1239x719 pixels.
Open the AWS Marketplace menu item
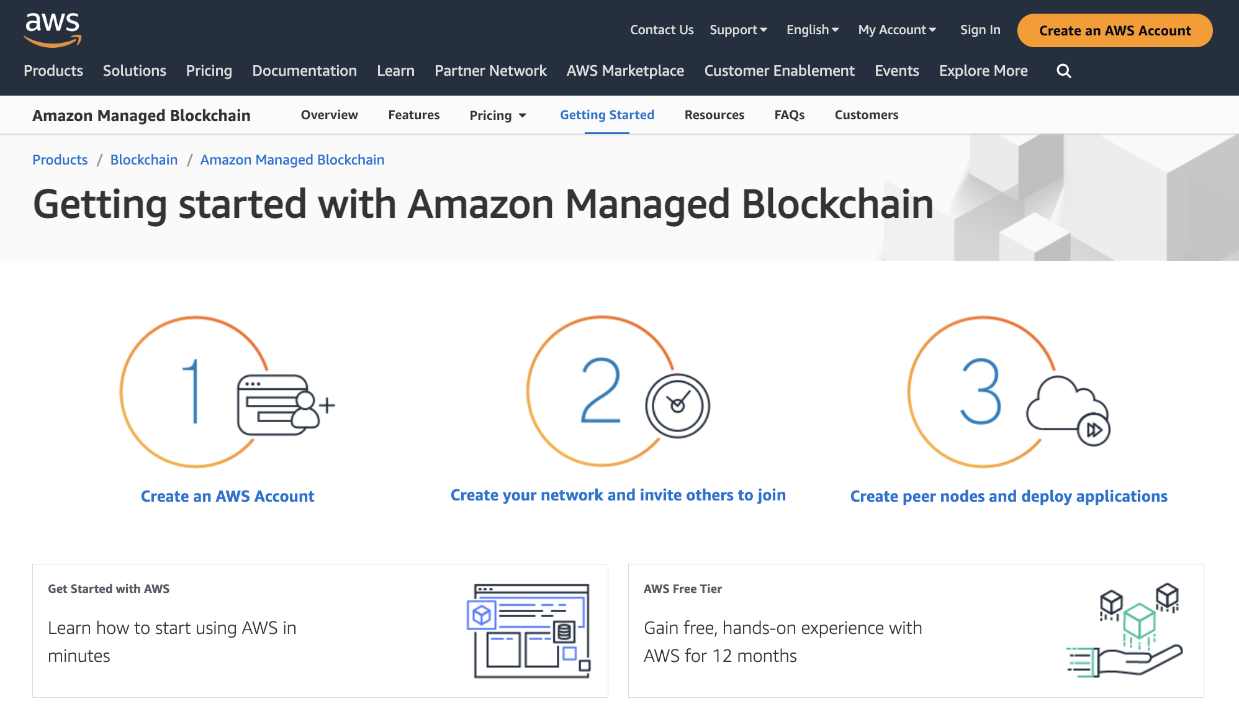coord(625,71)
